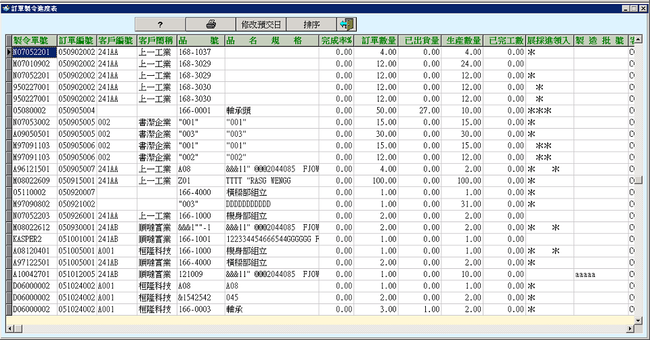Click the window title bar icon
650x340 pixels.
[x=5, y=6]
